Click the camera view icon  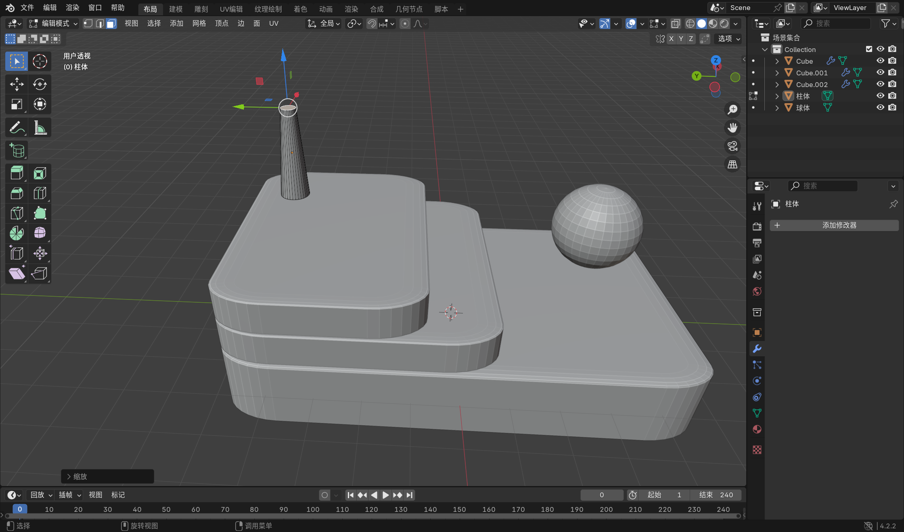click(x=732, y=146)
